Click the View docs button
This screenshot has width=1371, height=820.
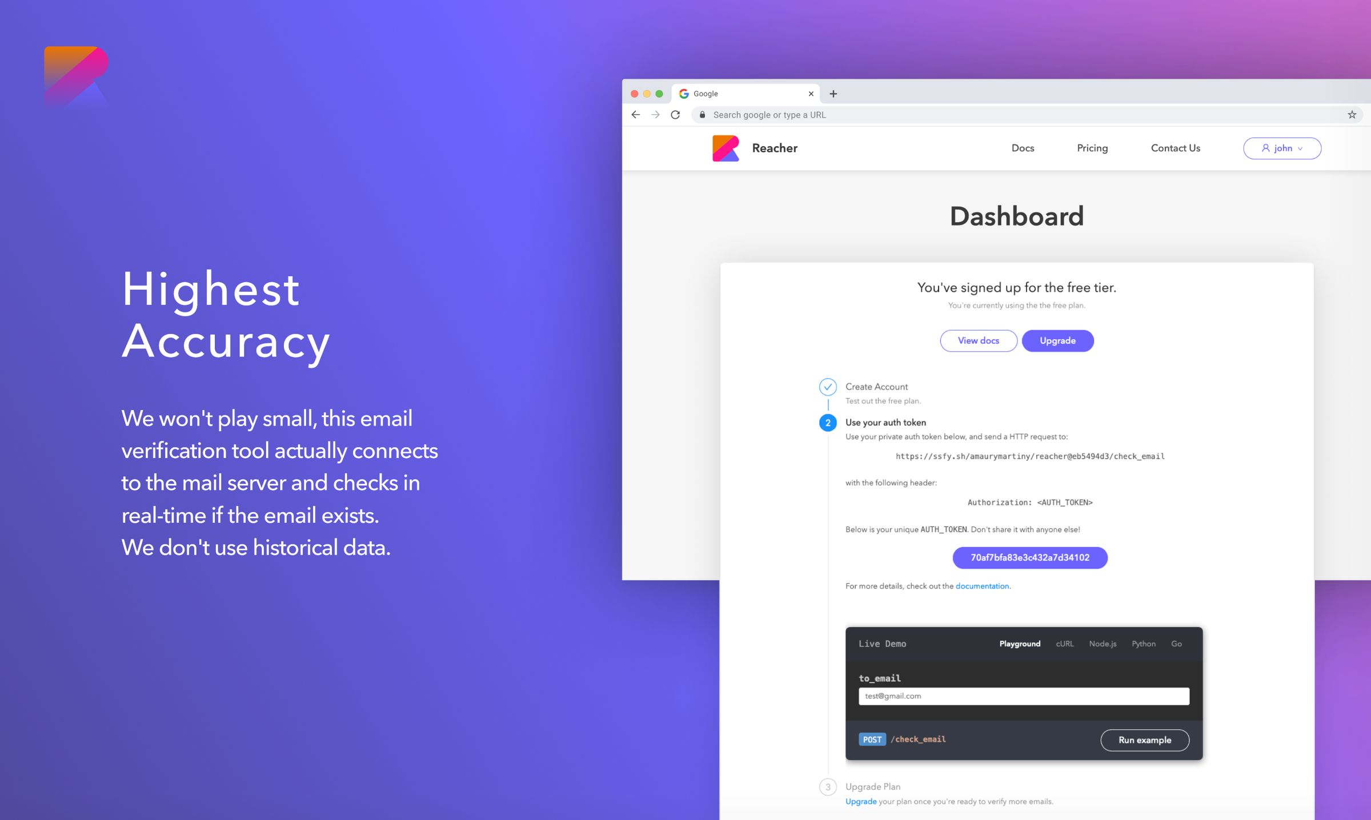977,340
